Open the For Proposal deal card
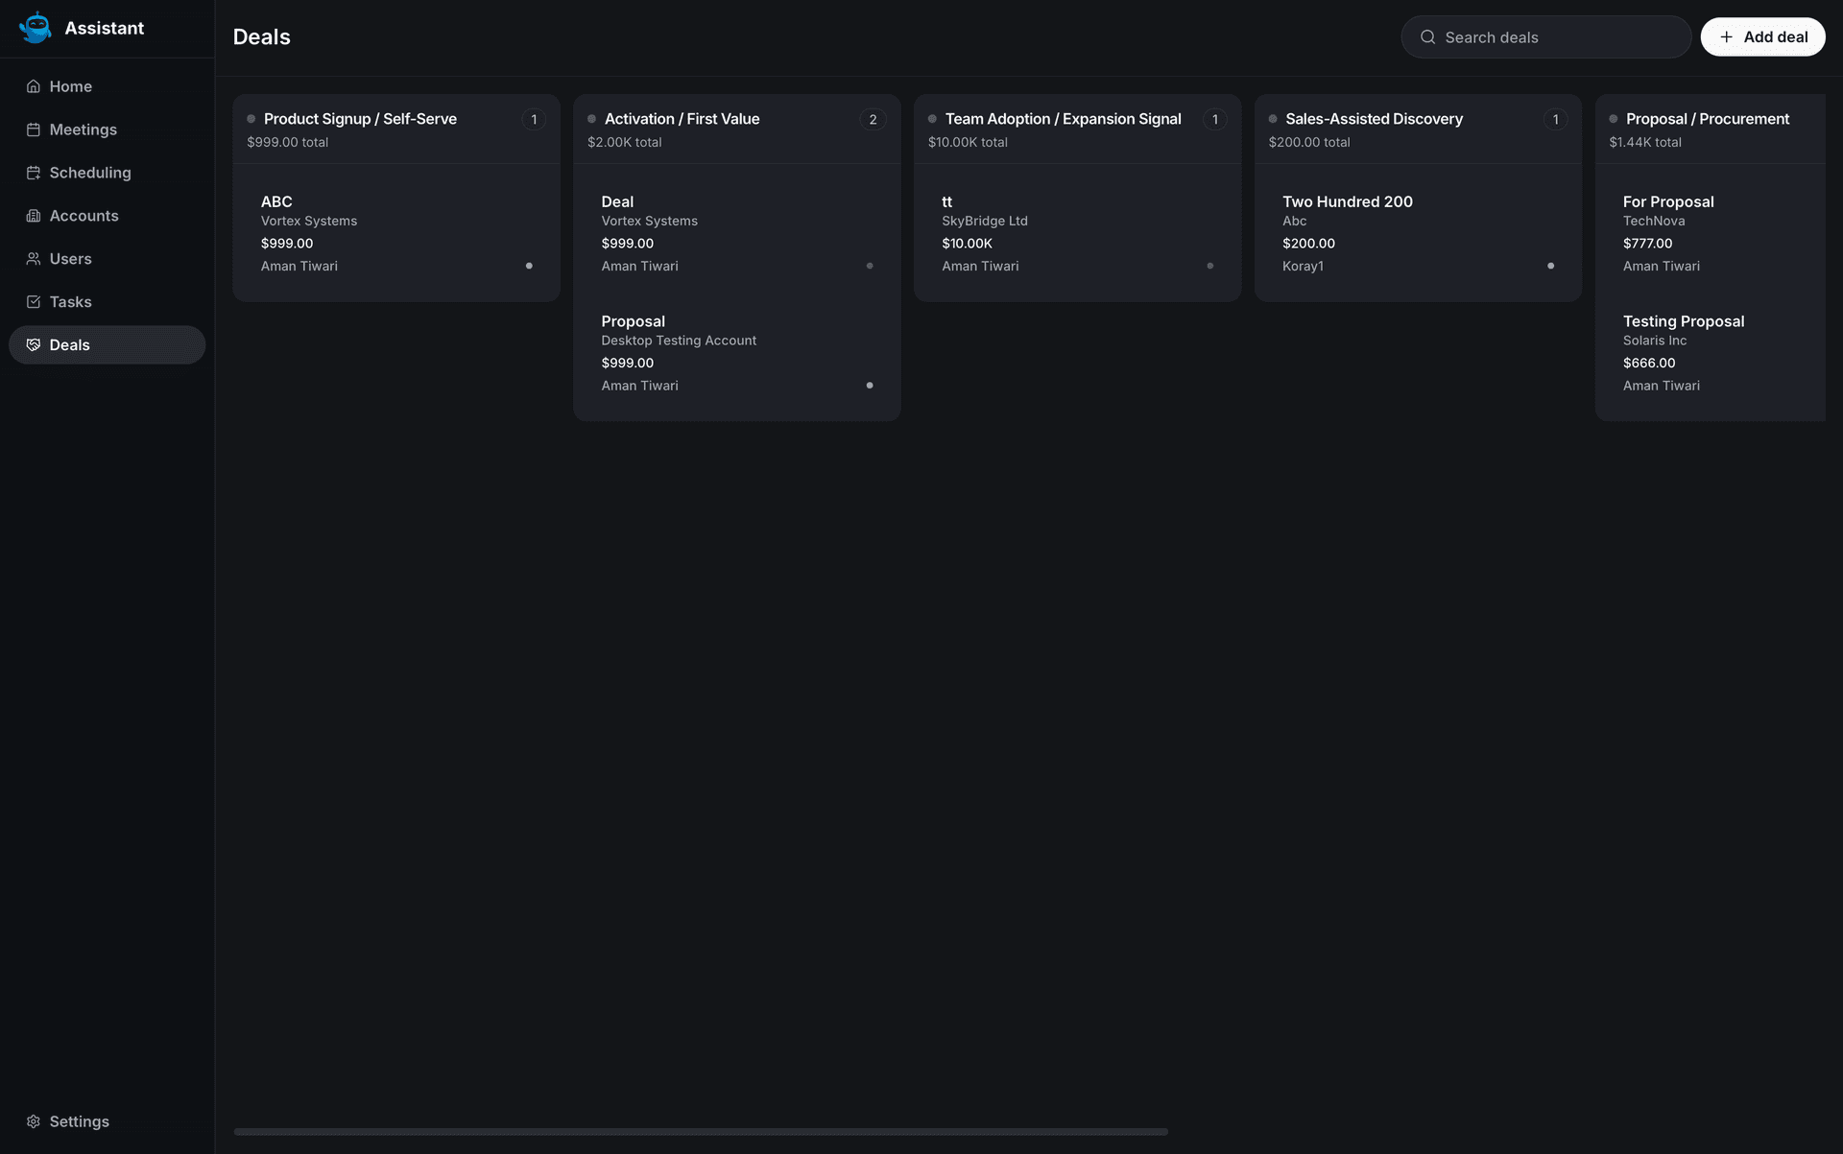The height and width of the screenshot is (1154, 1843). 1718,233
